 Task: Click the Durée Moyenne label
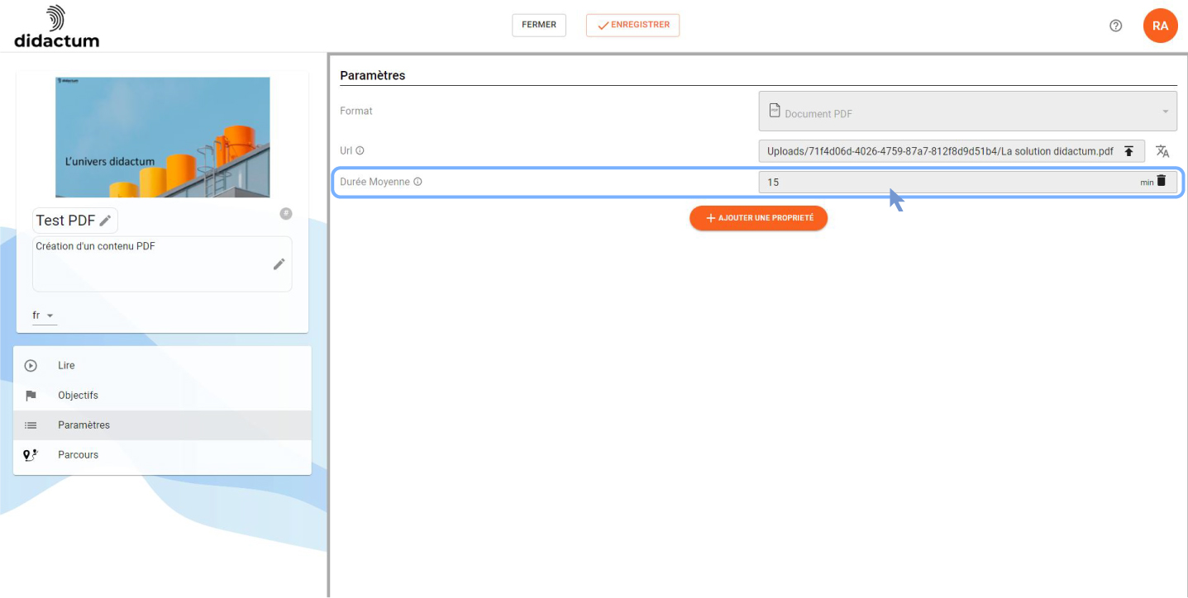click(375, 182)
